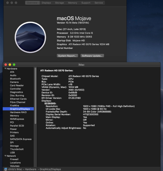This screenshot has width=163, height=171.
Task: Select USB in the sidebar
Action: (x=12, y=152)
